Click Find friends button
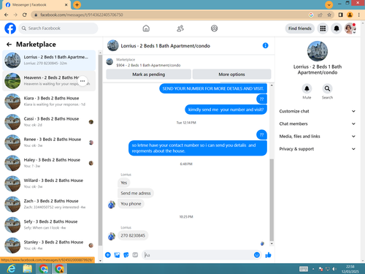The width and height of the screenshot is (365, 274). (x=300, y=28)
